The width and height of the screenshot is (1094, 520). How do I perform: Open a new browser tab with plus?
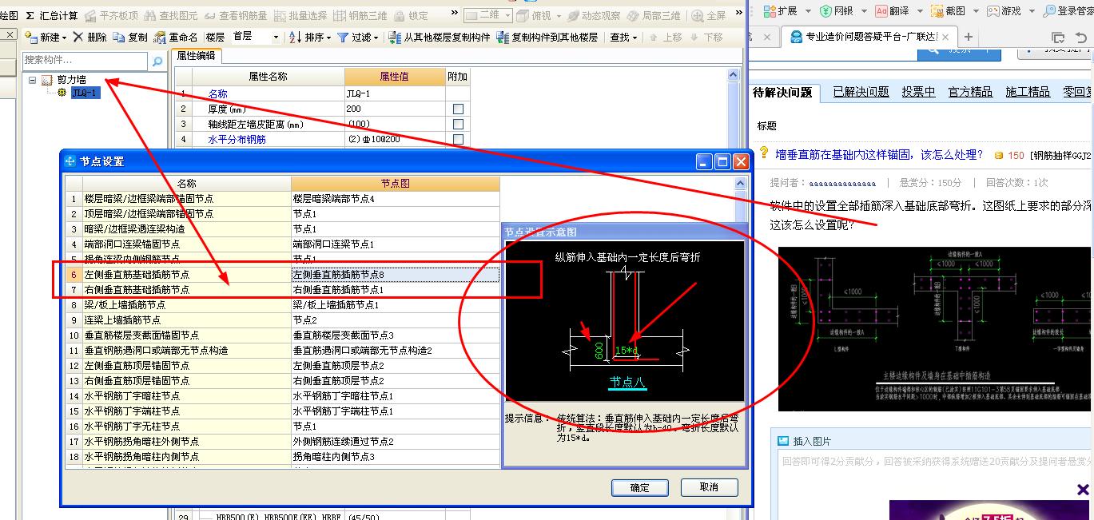point(969,37)
